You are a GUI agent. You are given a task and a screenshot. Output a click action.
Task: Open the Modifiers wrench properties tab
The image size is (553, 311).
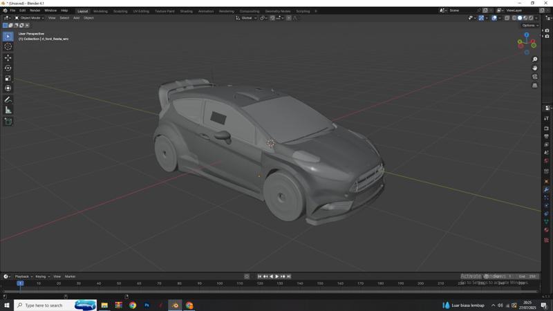[546, 189]
